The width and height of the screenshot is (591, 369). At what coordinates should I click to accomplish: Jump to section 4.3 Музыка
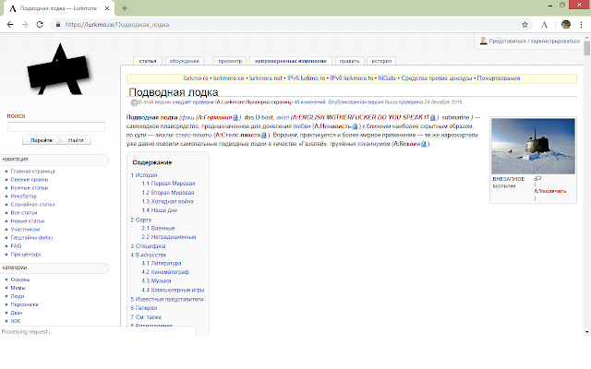click(156, 280)
